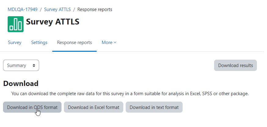267x127 pixels.
Task: Click the slash separator after MDLQA-17949
Action: point(41,9)
